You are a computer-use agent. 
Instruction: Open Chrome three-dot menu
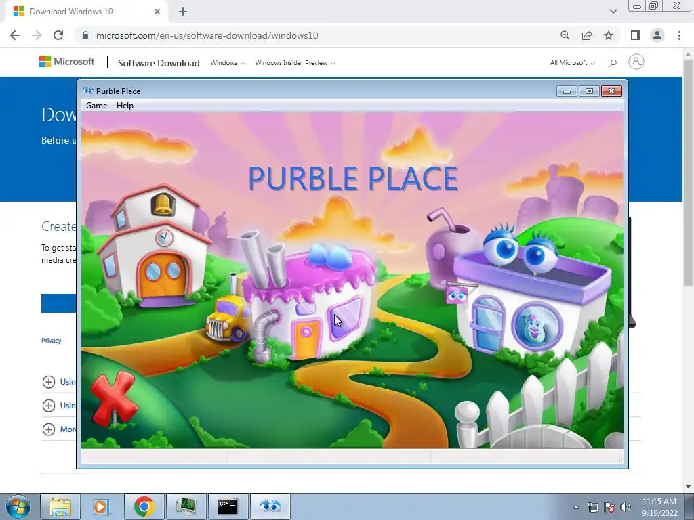tap(679, 35)
